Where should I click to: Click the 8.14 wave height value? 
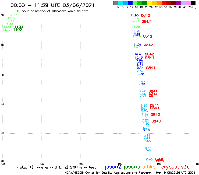147,135
